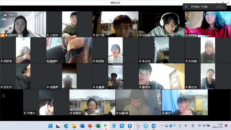Toggle the Chinese input mode indicator 中

[186, 125]
